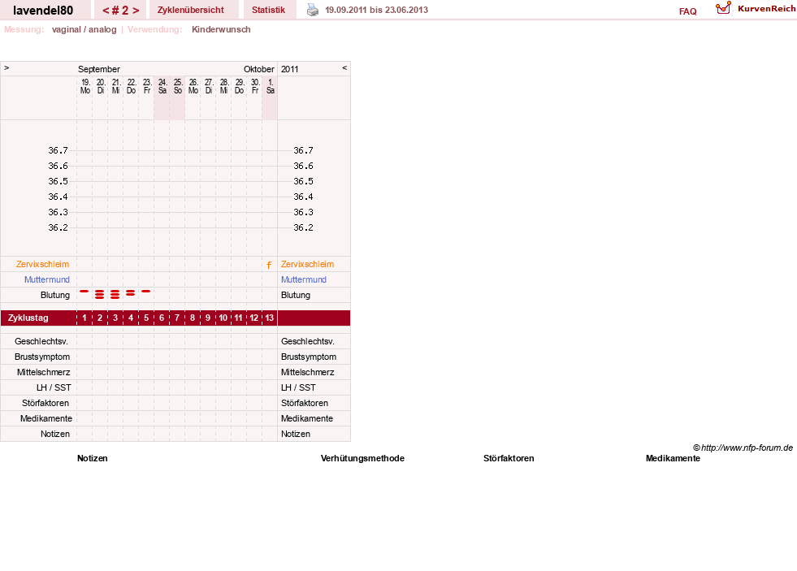797x571 pixels.
Task: Click the '25. So' date column header
Action: [x=177, y=86]
